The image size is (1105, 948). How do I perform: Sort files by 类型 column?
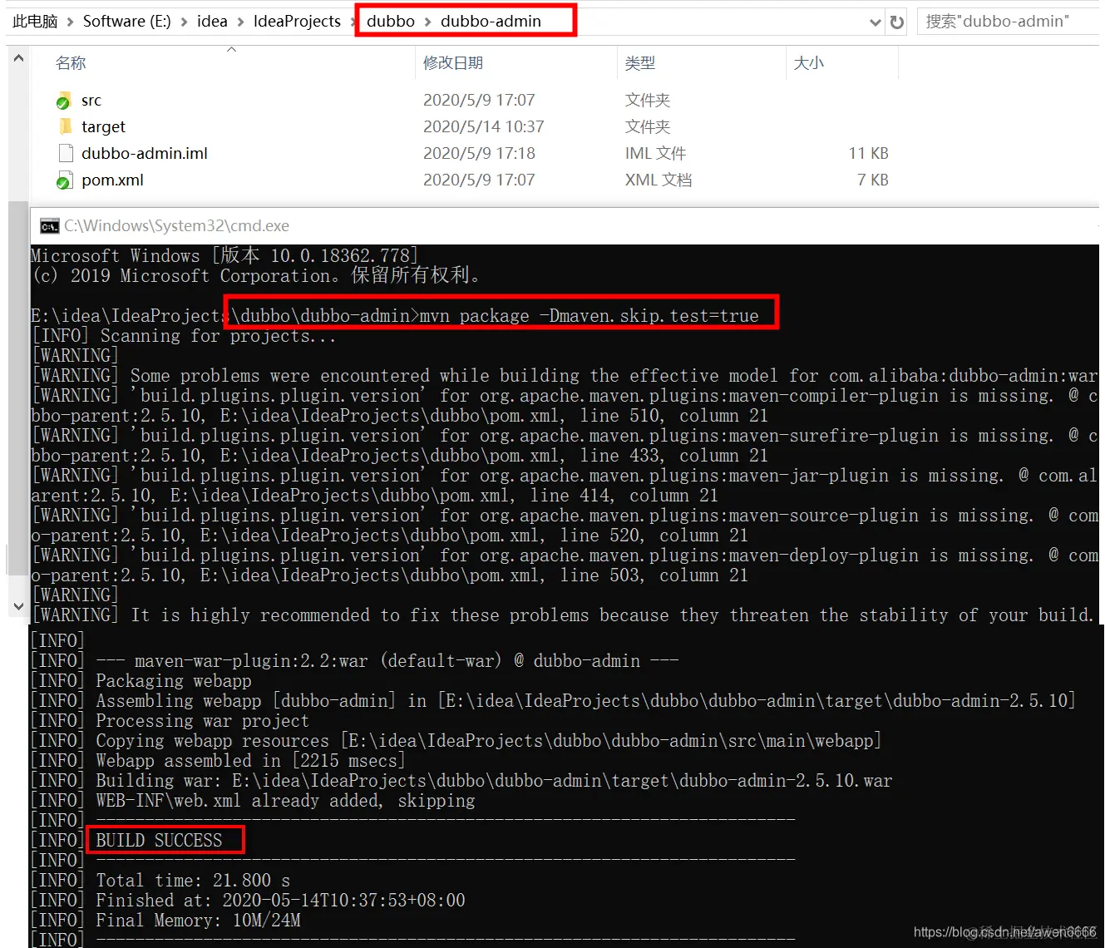pos(640,63)
